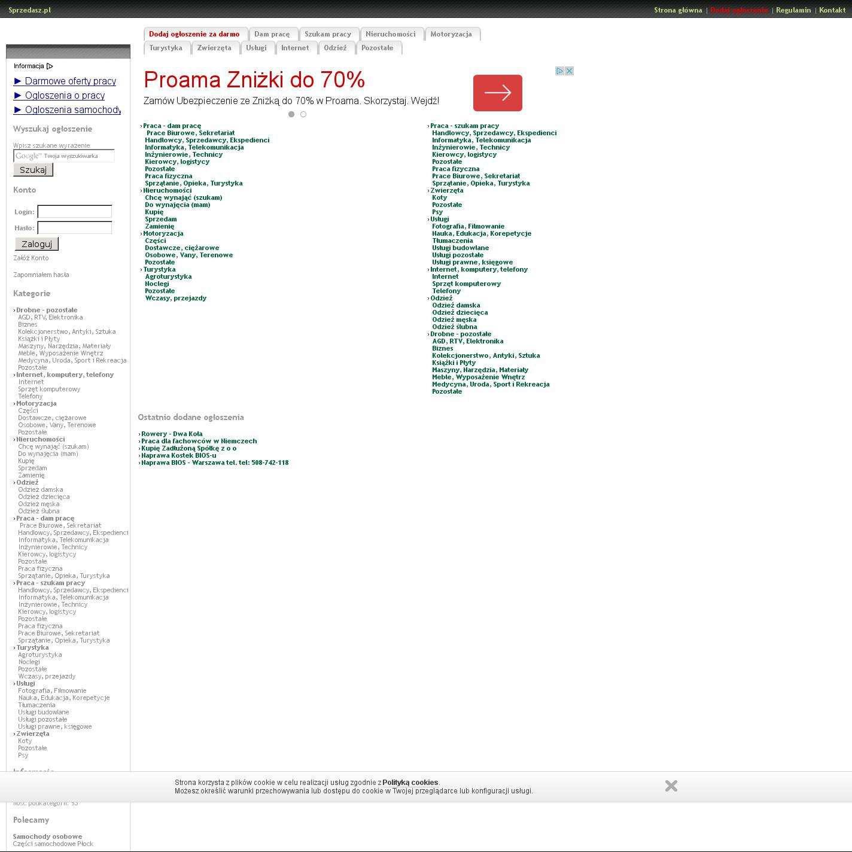The height and width of the screenshot is (852, 852).
Task: Open the Regulamin link in header
Action: (x=793, y=10)
